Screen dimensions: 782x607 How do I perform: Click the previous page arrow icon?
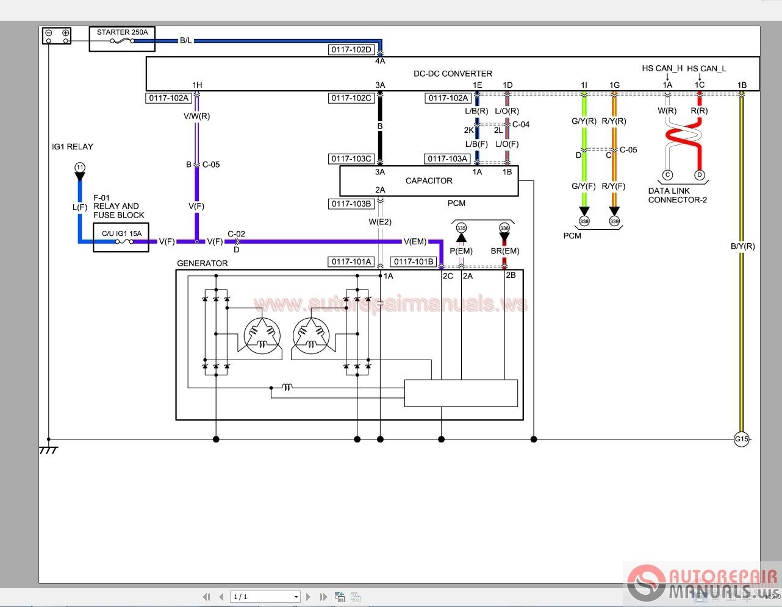point(222,597)
